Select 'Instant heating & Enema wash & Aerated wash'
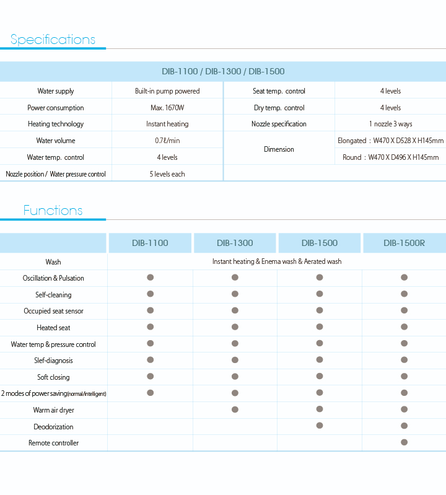 277,261
